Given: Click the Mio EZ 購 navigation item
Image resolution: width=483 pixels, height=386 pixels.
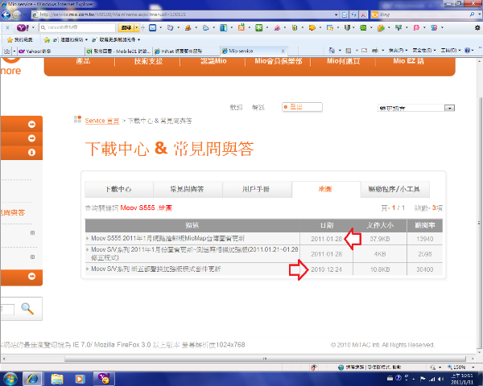Looking at the screenshot, I should pyautogui.click(x=408, y=61).
